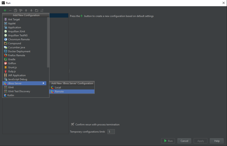Image resolution: width=227 pixels, height=146 pixels.
Task: Click the Sort Configurations alphabetically icon
Action: click(x=42, y=10)
